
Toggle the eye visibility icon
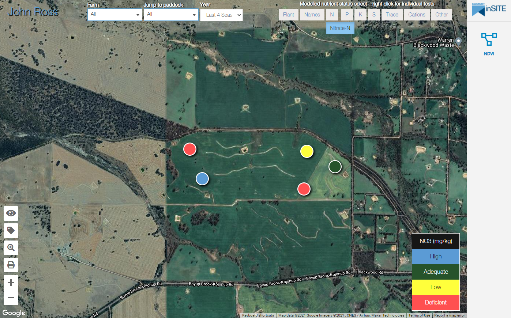pos(11,213)
